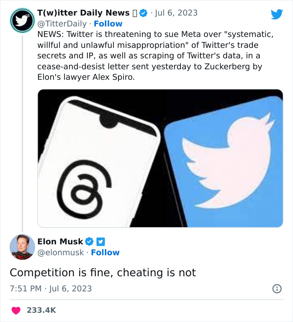Click the @TitterDaily handle
Viewport: 293px width, 322px height.
click(63, 24)
